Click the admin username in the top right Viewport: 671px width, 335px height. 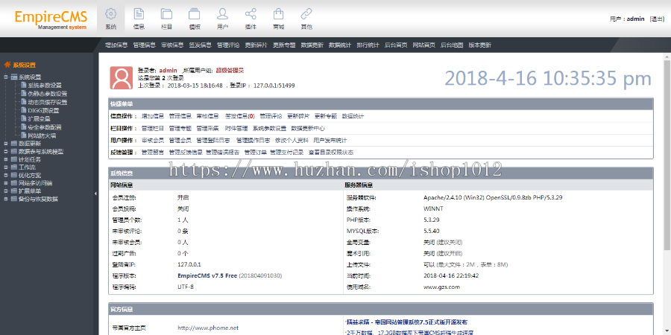[x=635, y=19]
